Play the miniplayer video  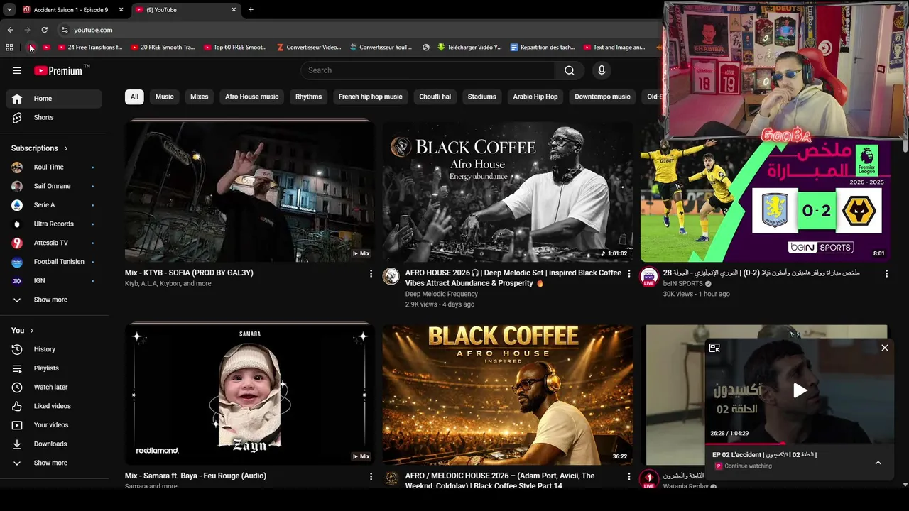click(800, 390)
